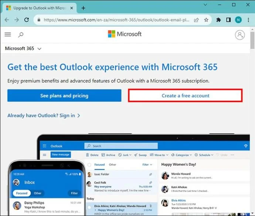Click the address bar URL
Viewport: 255px width, 216px height.
(x=116, y=20)
